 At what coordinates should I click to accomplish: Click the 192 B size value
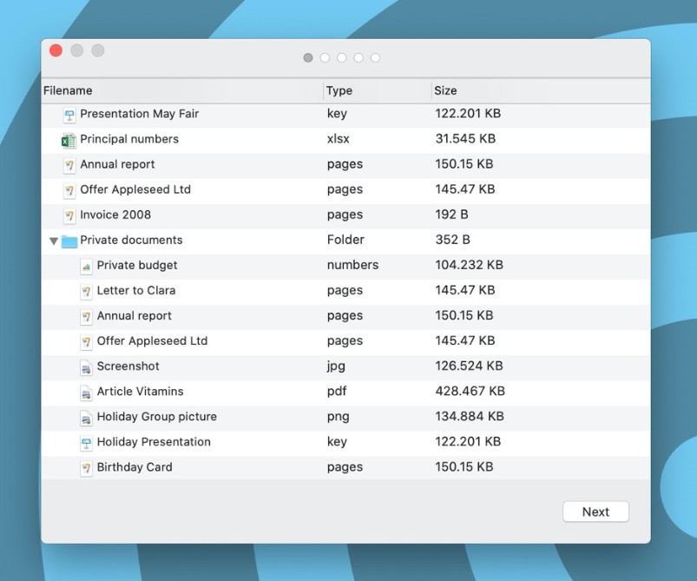[x=451, y=215]
